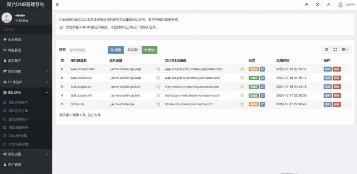Delete the wap.cccyun.com entry

337,69
